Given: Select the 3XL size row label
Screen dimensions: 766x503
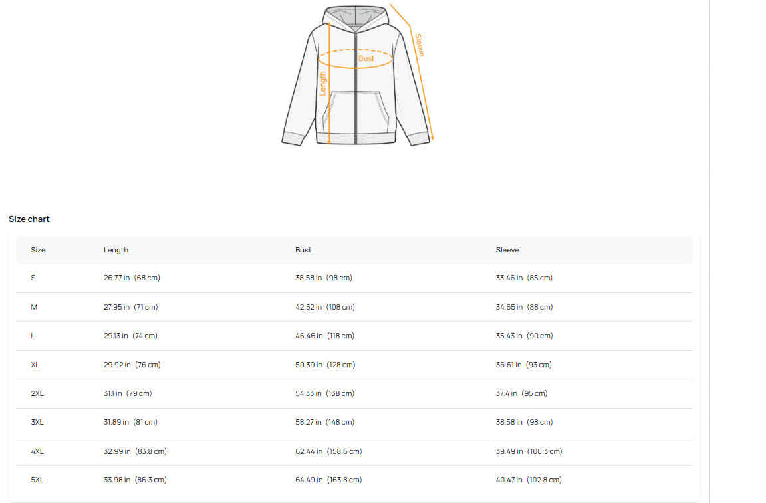Looking at the screenshot, I should click(x=37, y=422).
